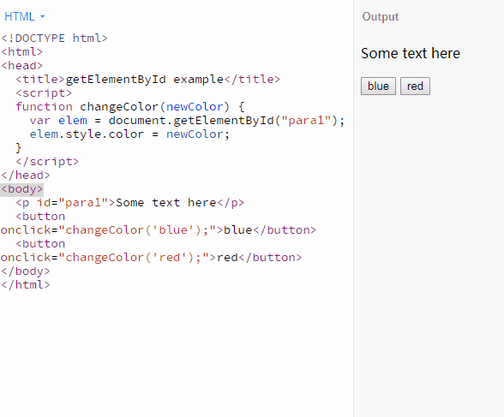Click the document.getElementById("para1") line
This screenshot has height=417, width=504.
pos(187,121)
